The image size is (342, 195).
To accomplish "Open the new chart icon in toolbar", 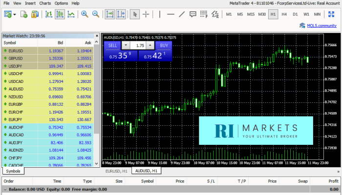I will [8, 14].
